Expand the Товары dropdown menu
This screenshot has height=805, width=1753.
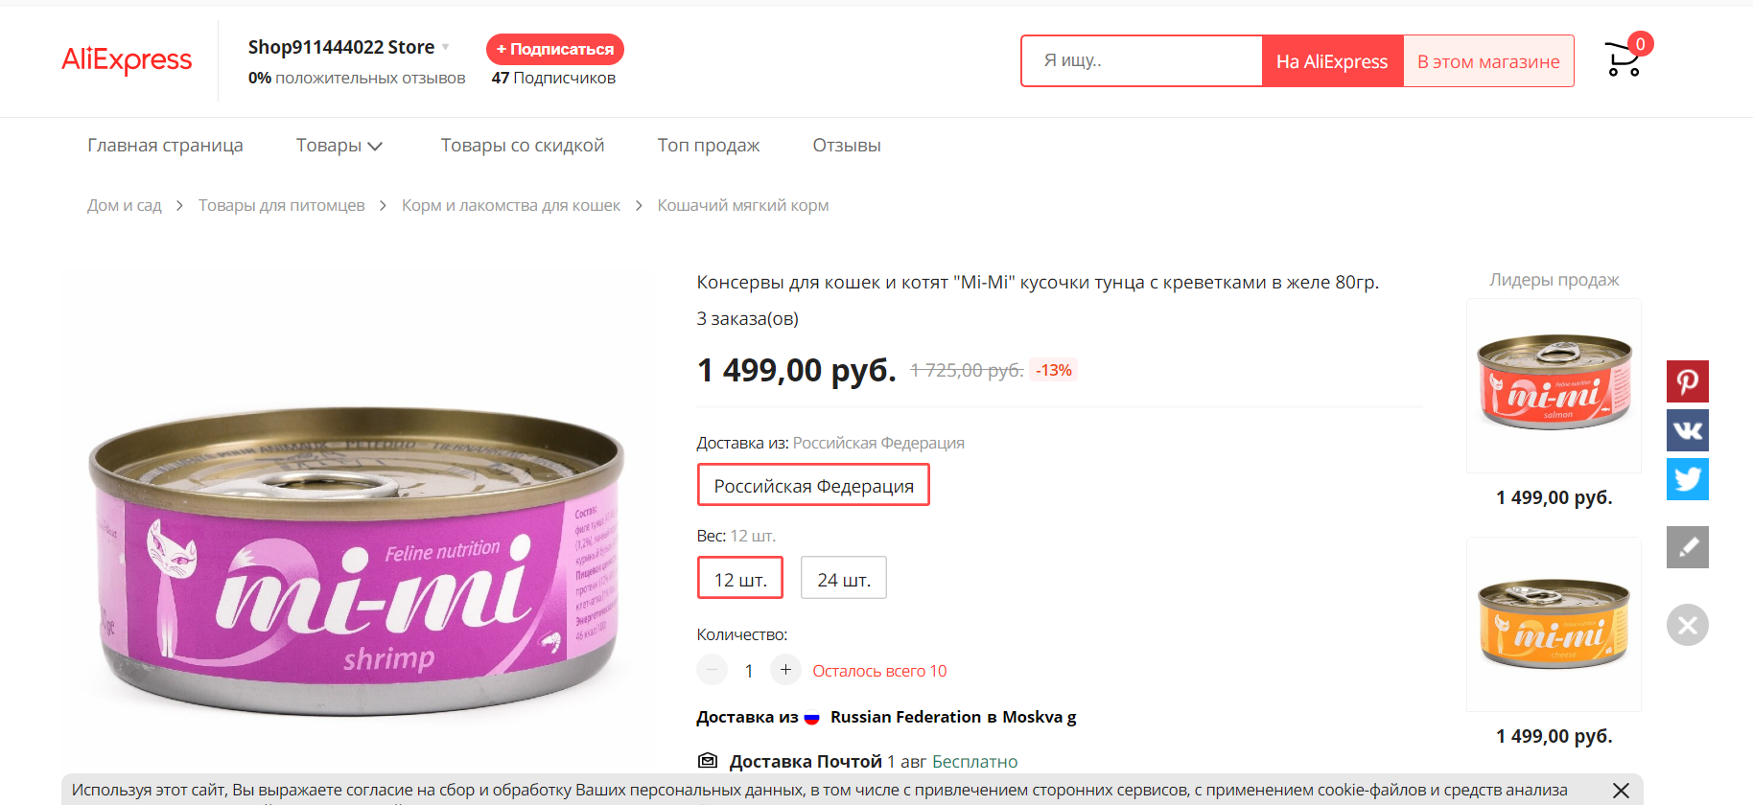[339, 146]
